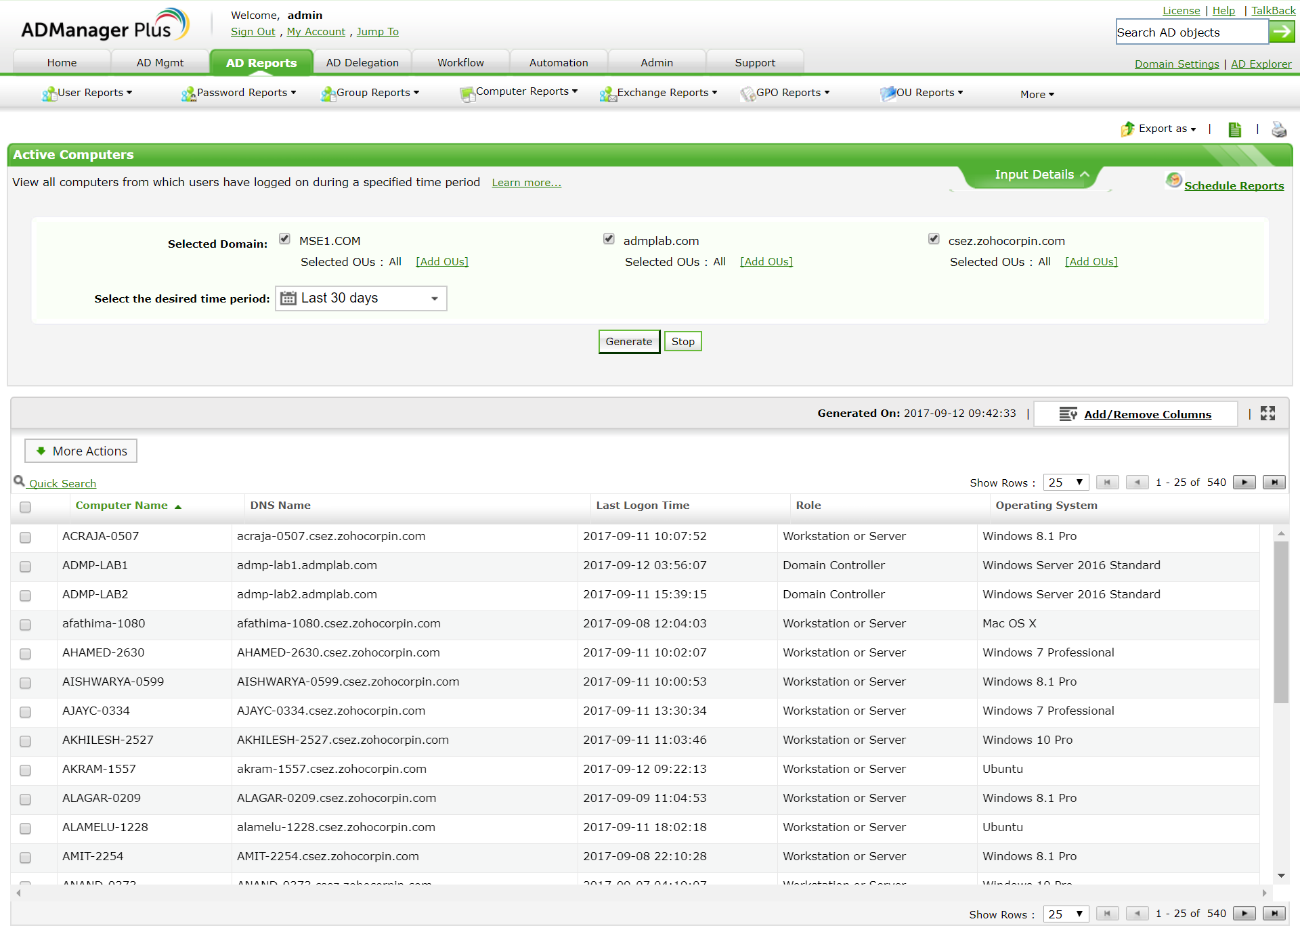Click the Quick Search magnifier icon
Viewport: 1300px width, 936px height.
point(19,481)
